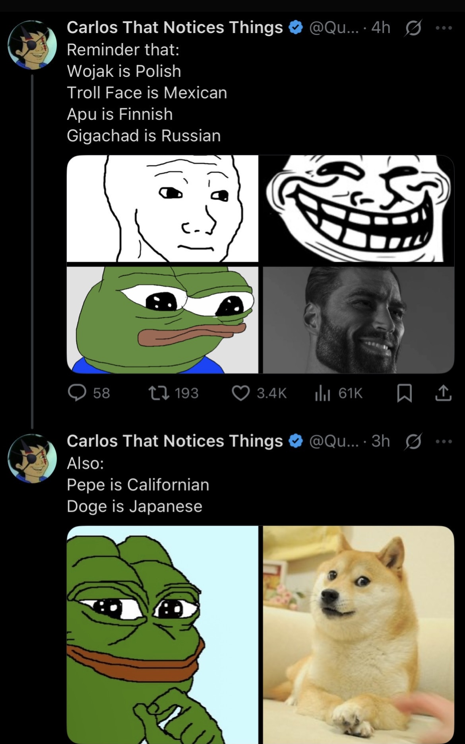View the Doge Shiba Inu photo
This screenshot has width=465, height=744.
358,634
